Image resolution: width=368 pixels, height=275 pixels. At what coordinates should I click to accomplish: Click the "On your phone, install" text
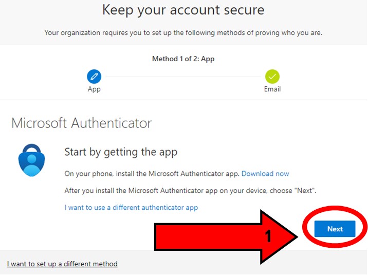click(152, 174)
